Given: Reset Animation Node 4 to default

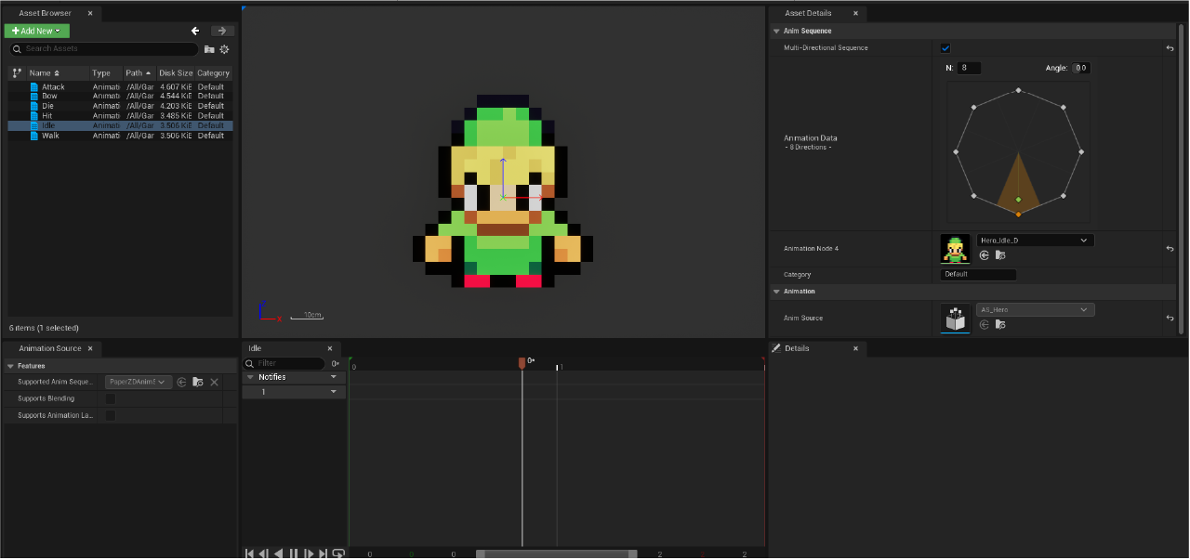Looking at the screenshot, I should coord(1170,249).
